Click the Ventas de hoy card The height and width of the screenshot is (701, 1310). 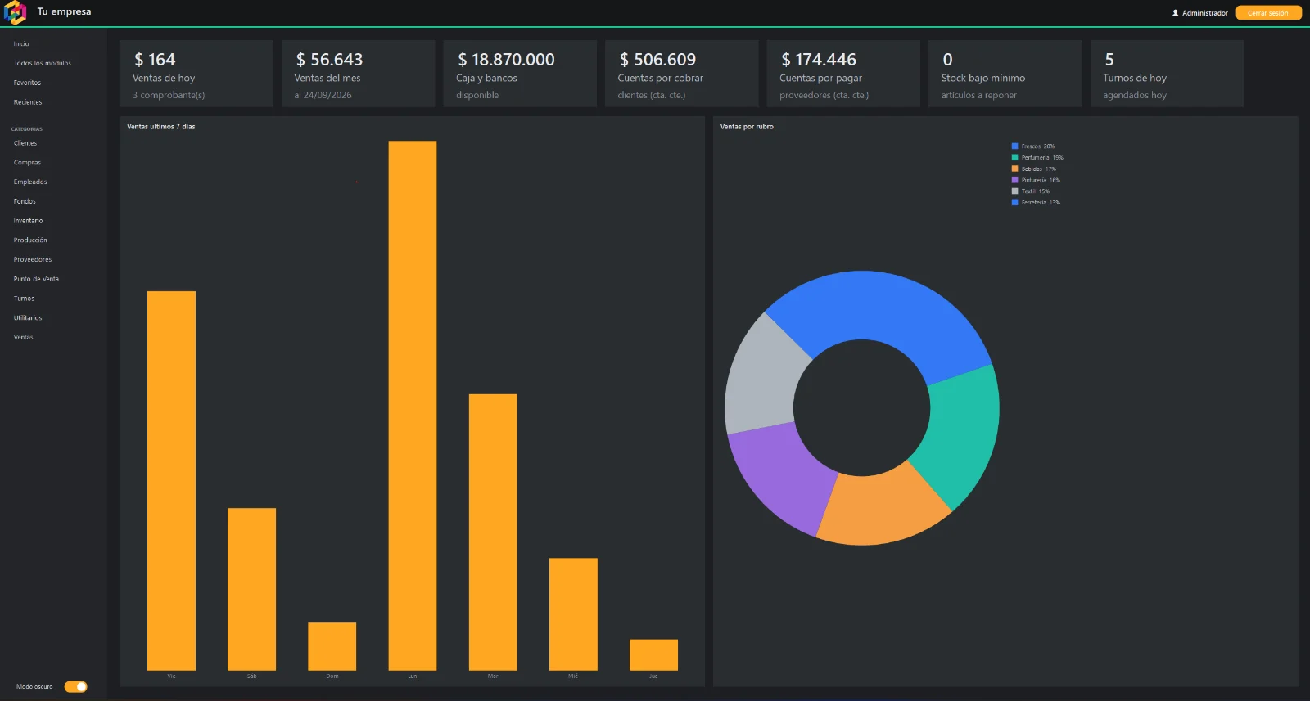(196, 74)
